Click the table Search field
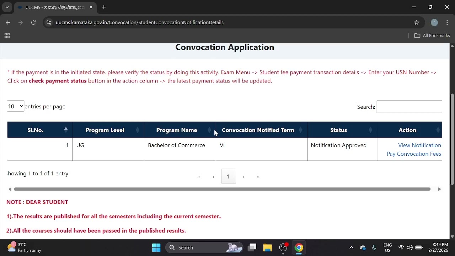This screenshot has width=455, height=256. [409, 107]
